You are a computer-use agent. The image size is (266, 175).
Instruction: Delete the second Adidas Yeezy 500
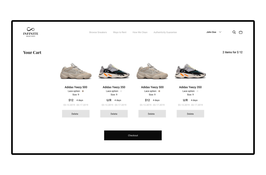tap(152, 114)
